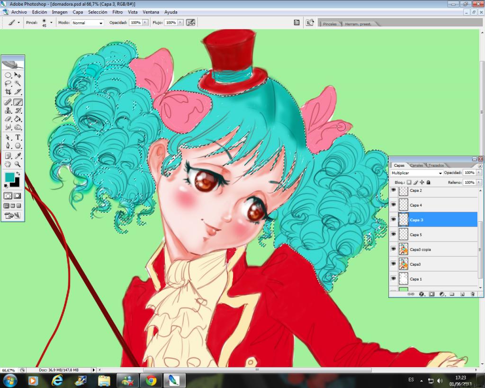The image size is (485, 388).
Task: Select the Polygon shape tool
Action: [x=18, y=146]
